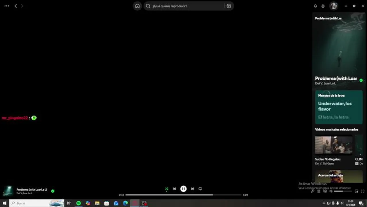The height and width of the screenshot is (207, 367).
Task: Click the 'Buscar' taskbar search box
Action: (x=37, y=203)
